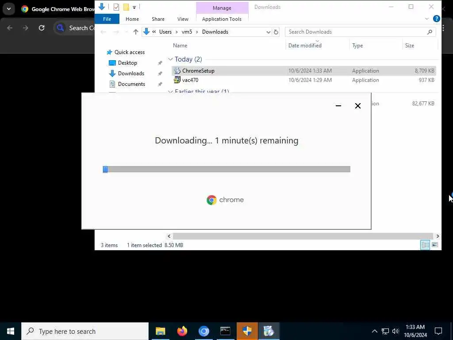Open the browser tab search dropdown
453x340 pixels.
(x=9, y=9)
